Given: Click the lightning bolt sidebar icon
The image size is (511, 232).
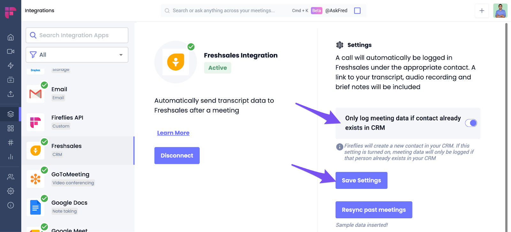Looking at the screenshot, I should click(x=11, y=66).
